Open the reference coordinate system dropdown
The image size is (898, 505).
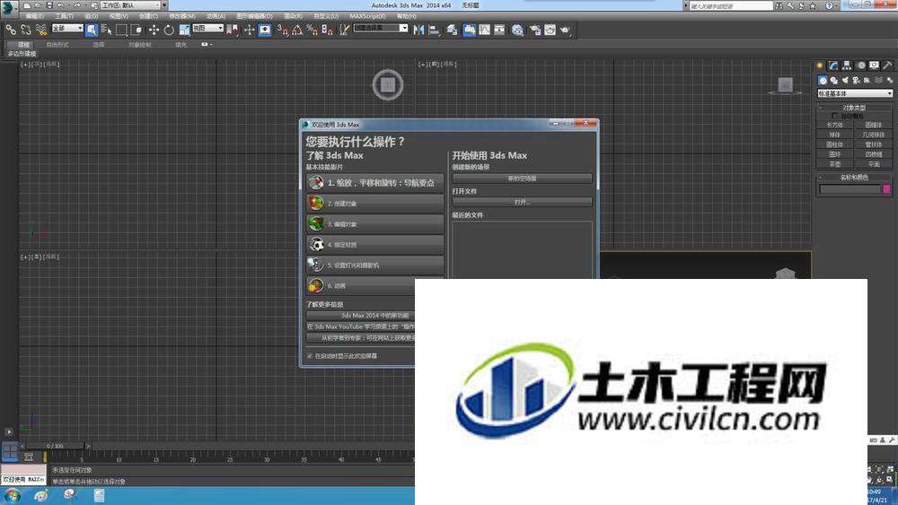click(207, 28)
